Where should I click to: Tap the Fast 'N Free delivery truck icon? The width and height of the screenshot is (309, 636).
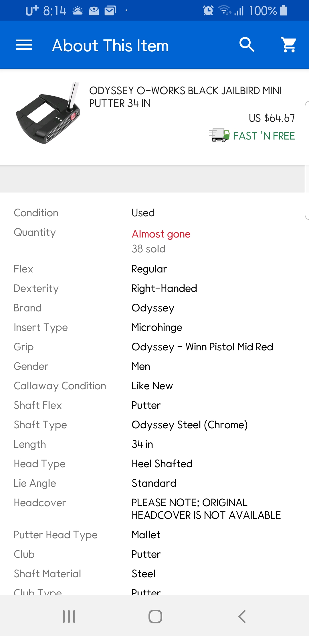[x=219, y=135]
